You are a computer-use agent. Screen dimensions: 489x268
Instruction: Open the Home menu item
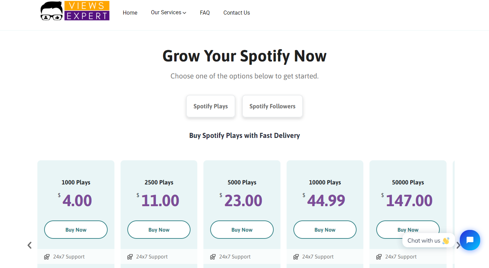coord(130,13)
